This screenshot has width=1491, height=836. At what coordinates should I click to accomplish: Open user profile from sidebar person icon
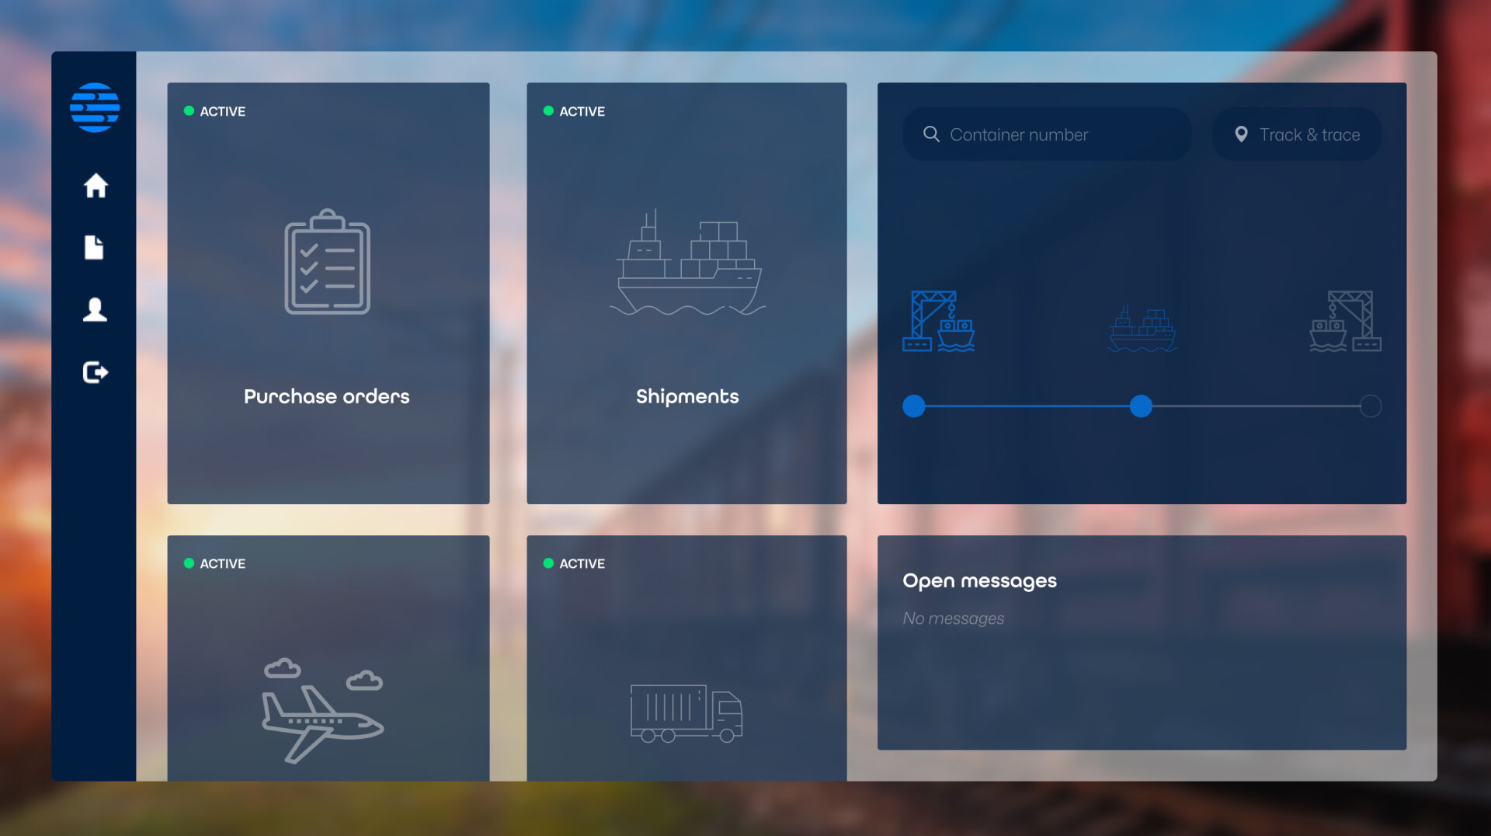[95, 309]
